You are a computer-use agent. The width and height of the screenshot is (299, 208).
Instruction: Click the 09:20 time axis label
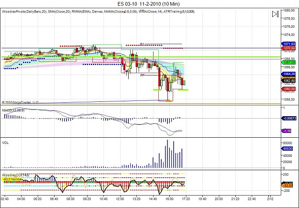[x=87, y=199]
